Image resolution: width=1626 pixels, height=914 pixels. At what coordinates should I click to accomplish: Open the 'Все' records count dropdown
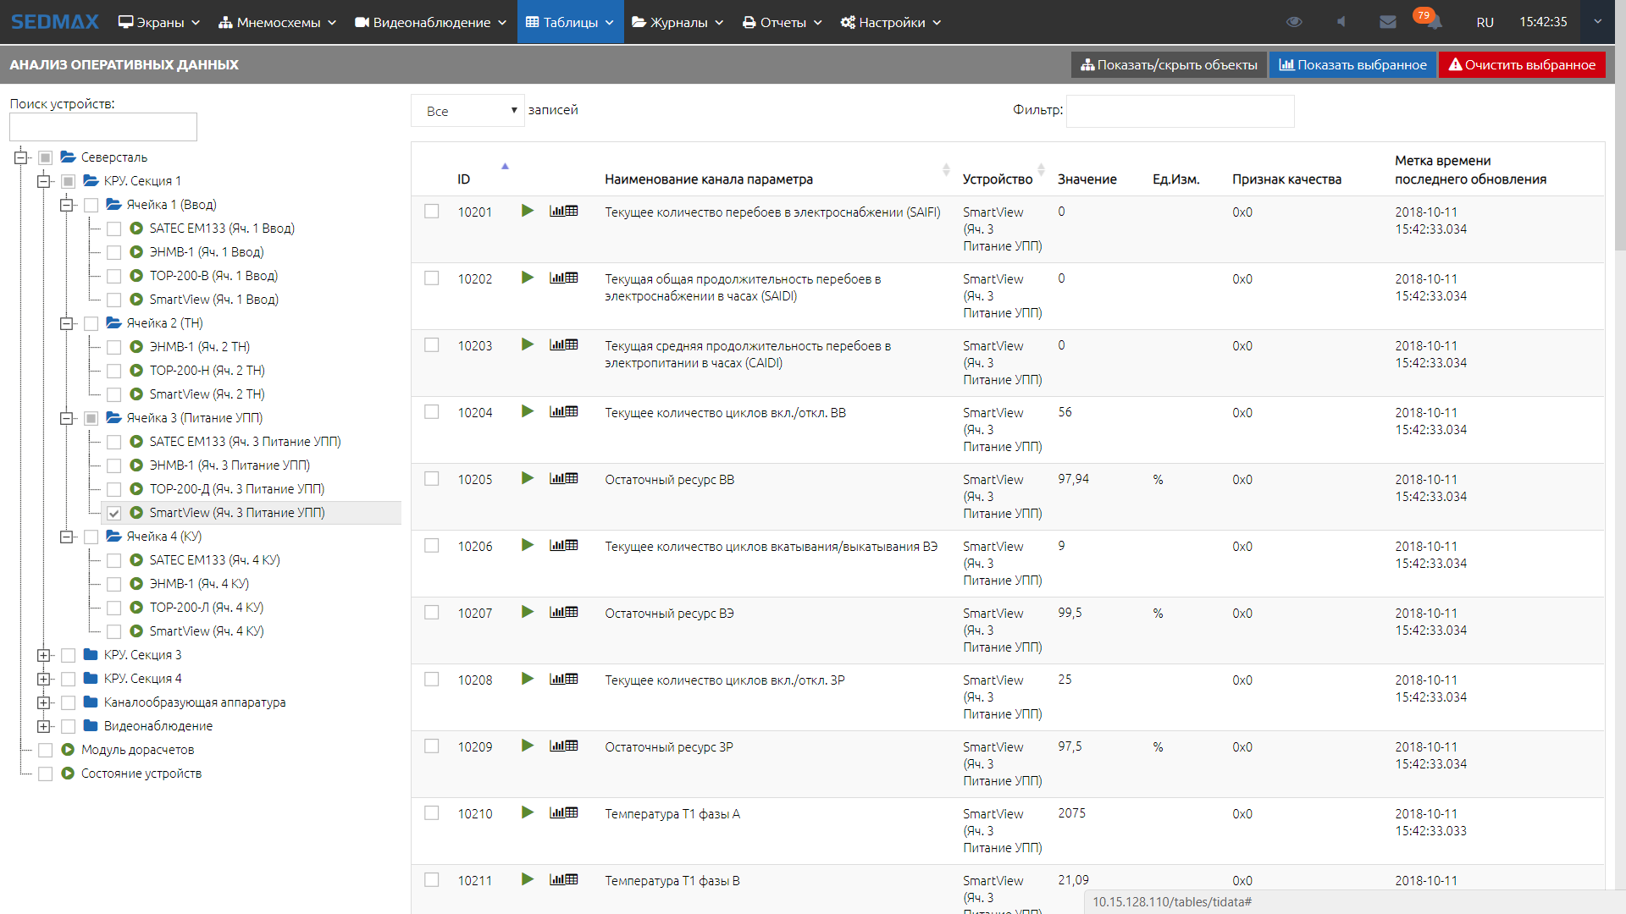(468, 111)
